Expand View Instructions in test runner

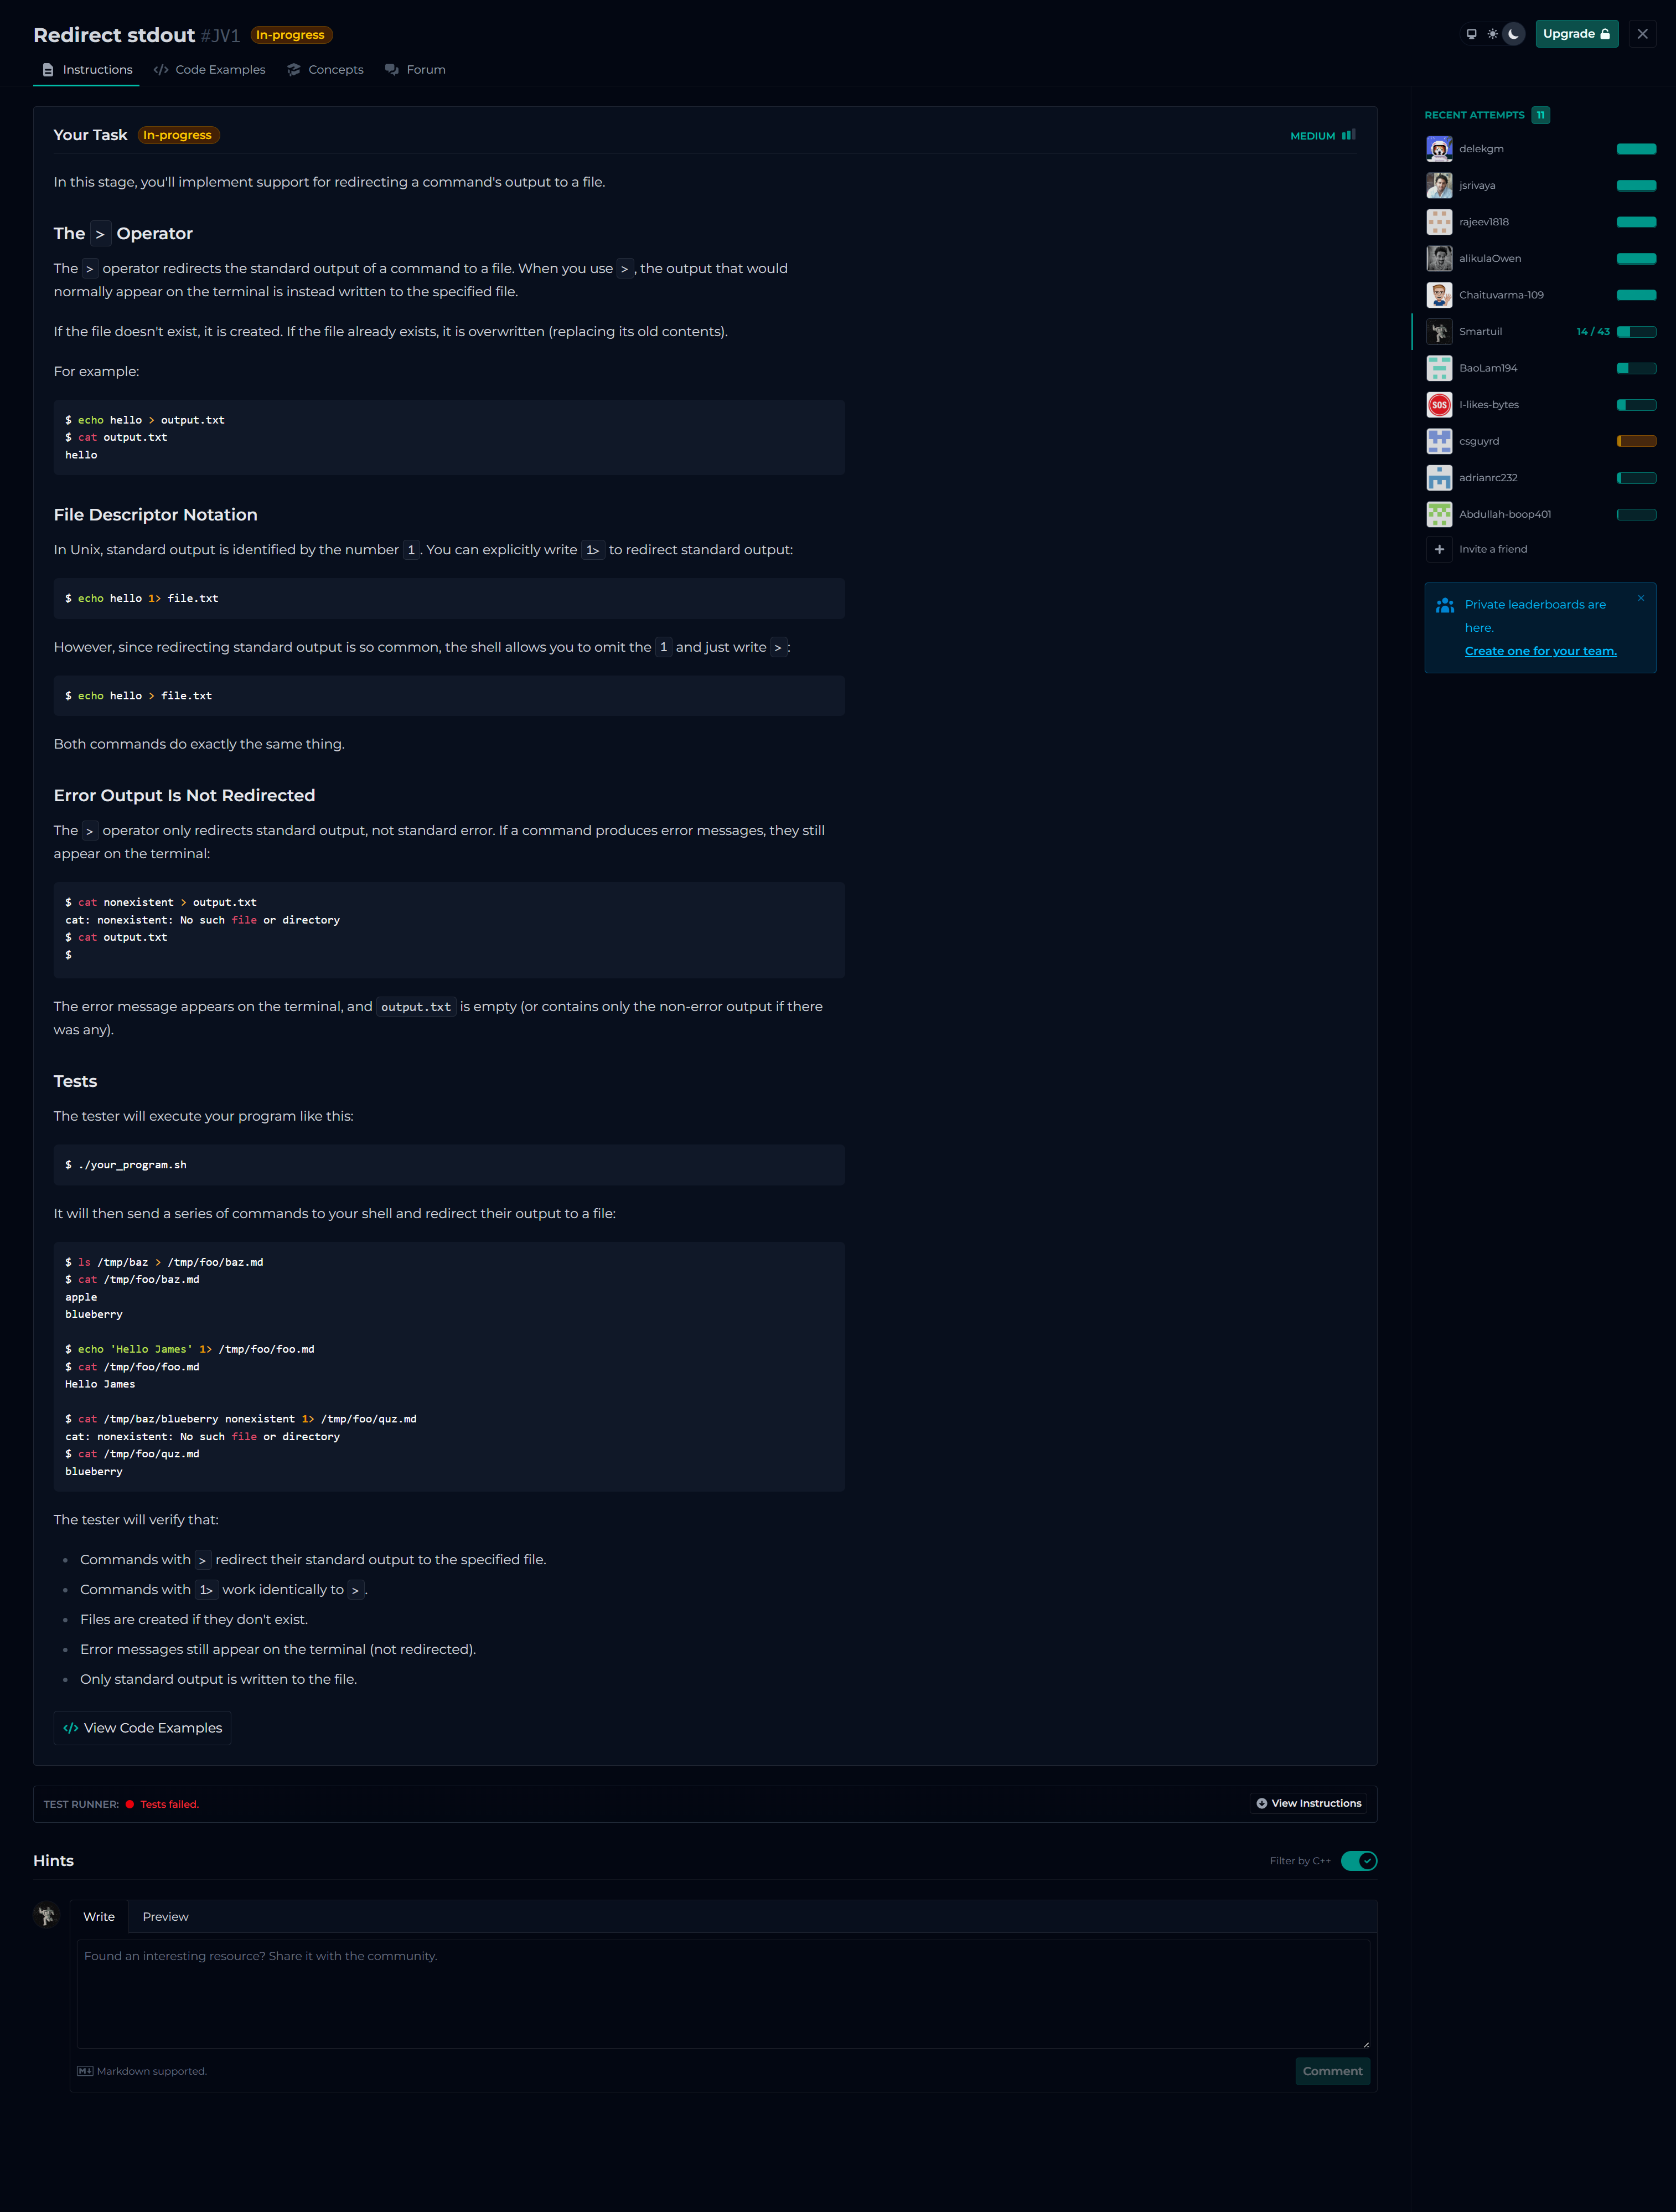point(1308,1803)
